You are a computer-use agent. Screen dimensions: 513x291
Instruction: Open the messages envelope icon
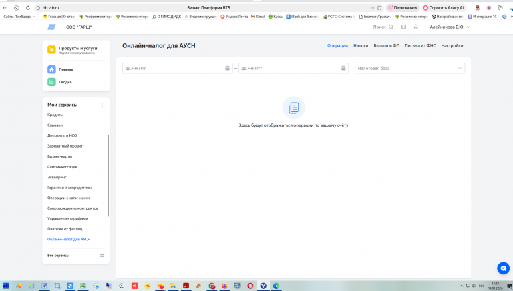pyautogui.click(x=403, y=27)
